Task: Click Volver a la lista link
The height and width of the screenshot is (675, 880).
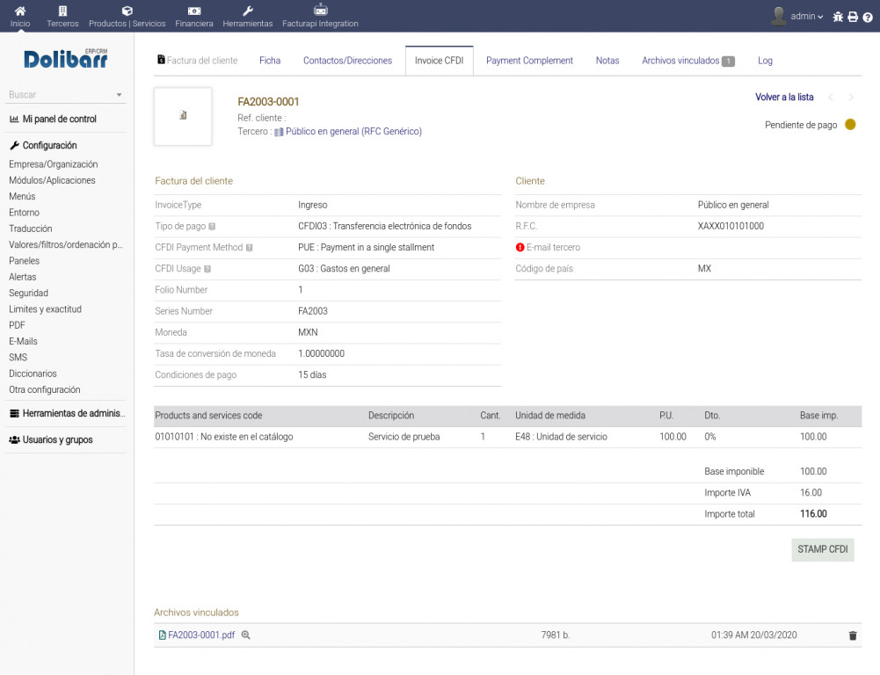Action: click(784, 98)
